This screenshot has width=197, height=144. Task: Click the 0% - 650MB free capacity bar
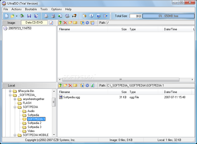coord(168,16)
